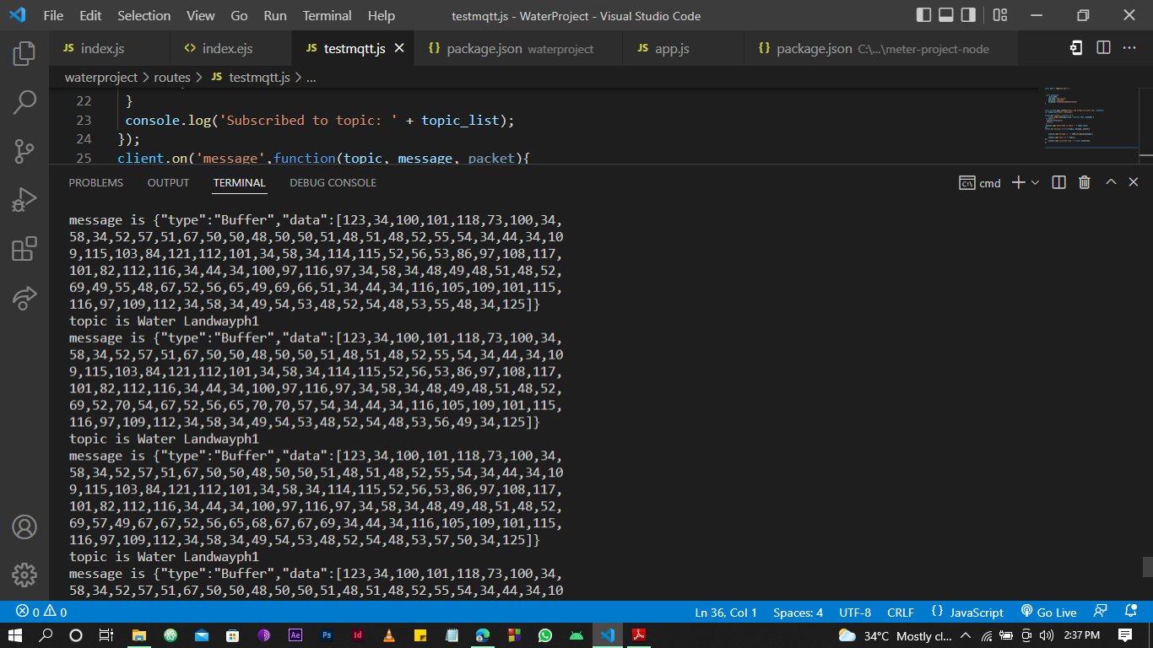This screenshot has height=648, width=1153.
Task: Switch to package.json meter-project-node tab
Action: coord(881,49)
